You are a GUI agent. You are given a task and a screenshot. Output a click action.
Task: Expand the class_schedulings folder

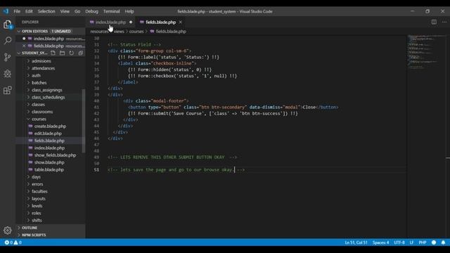[49, 97]
